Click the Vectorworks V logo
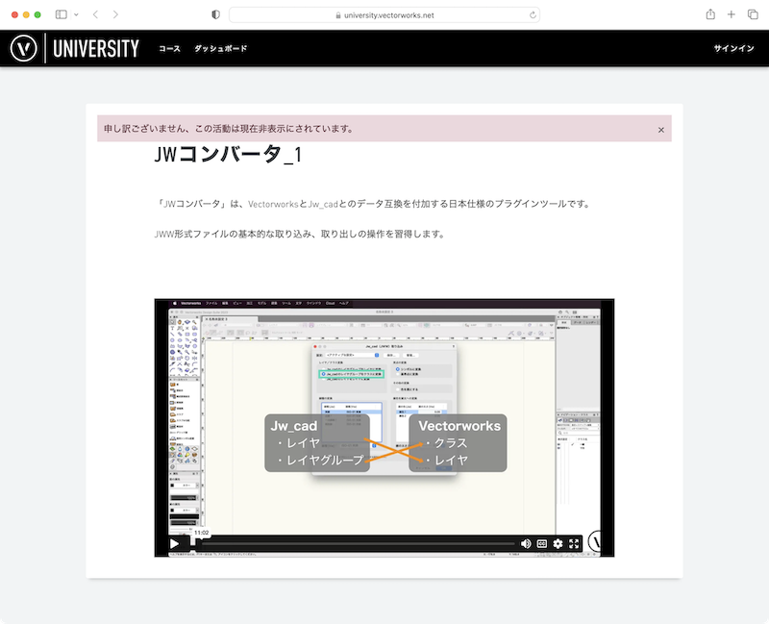This screenshot has height=624, width=769. click(23, 49)
